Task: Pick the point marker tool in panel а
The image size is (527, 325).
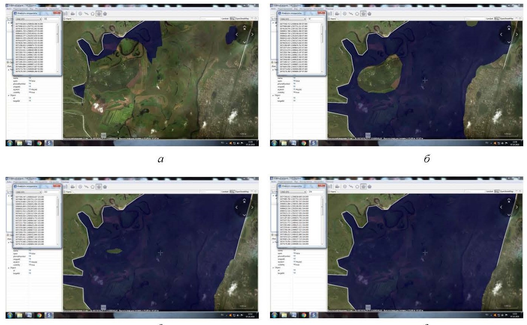Action: tap(80, 13)
